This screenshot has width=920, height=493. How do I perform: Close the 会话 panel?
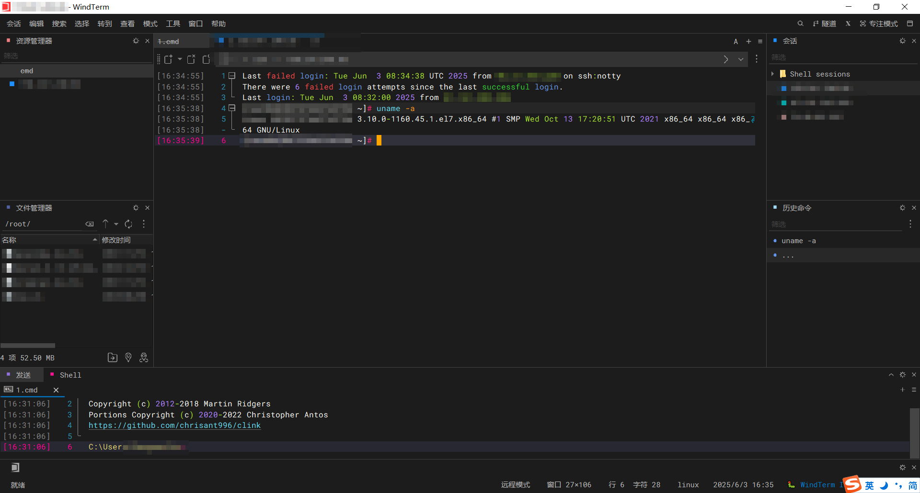point(914,41)
